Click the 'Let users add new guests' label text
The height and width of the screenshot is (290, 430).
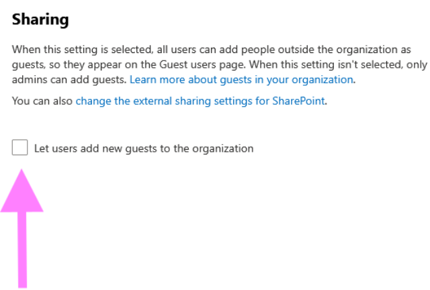pos(144,148)
